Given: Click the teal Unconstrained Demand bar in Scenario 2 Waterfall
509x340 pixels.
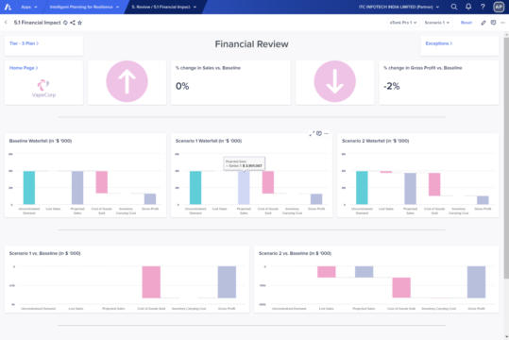Looking at the screenshot, I should click(362, 188).
